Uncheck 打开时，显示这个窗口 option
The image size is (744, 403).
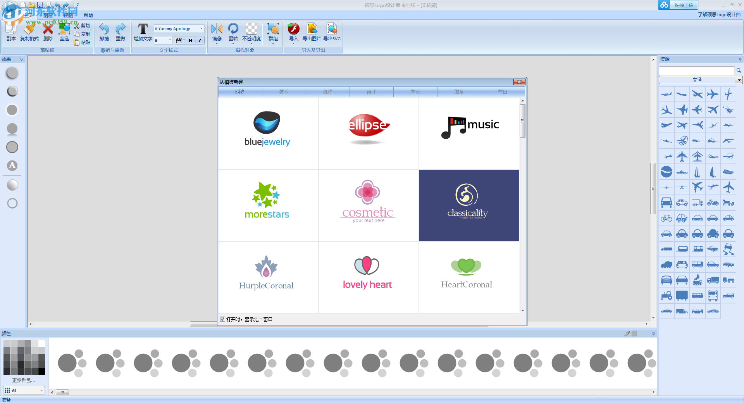tap(222, 319)
